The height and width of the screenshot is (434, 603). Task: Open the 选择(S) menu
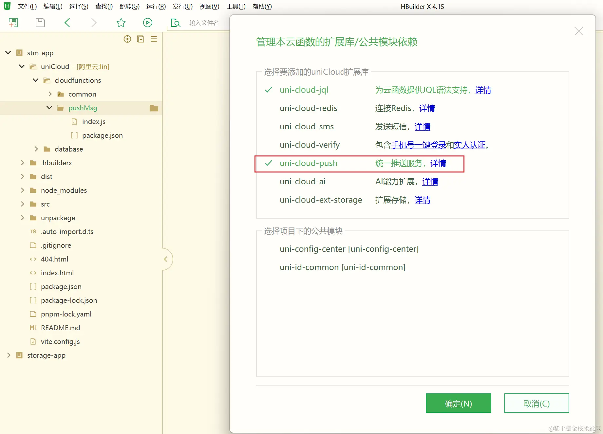[79, 7]
